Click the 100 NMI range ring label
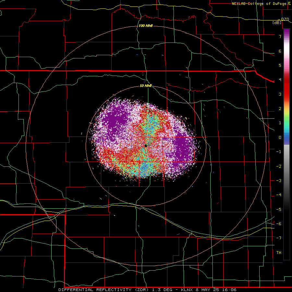This screenshot has height=292, width=292. click(x=146, y=26)
